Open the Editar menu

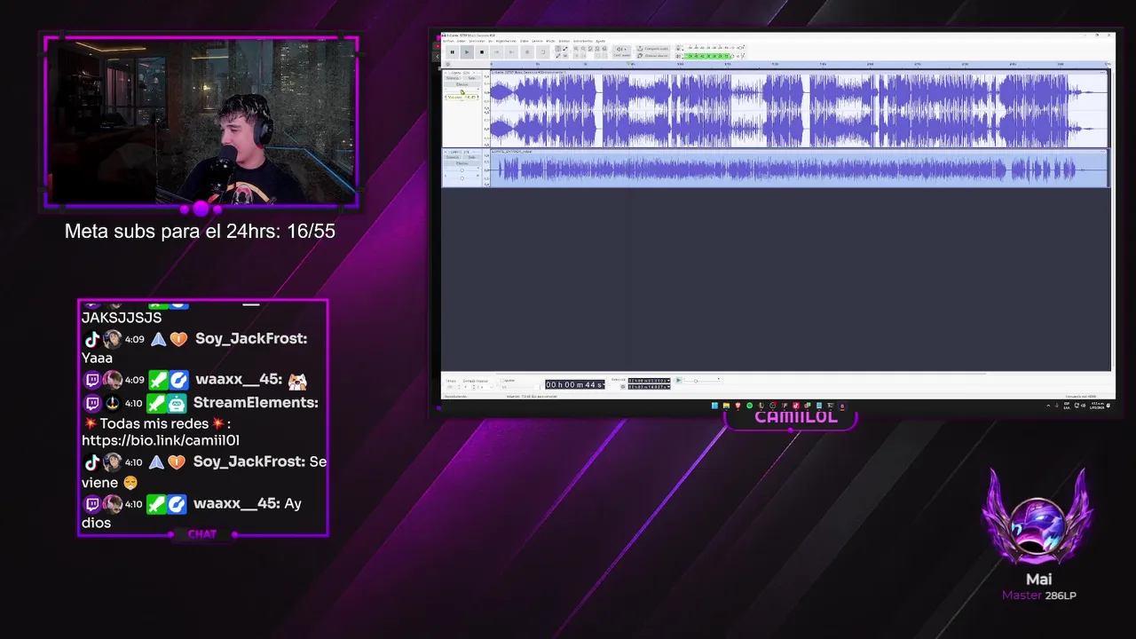[x=461, y=41]
